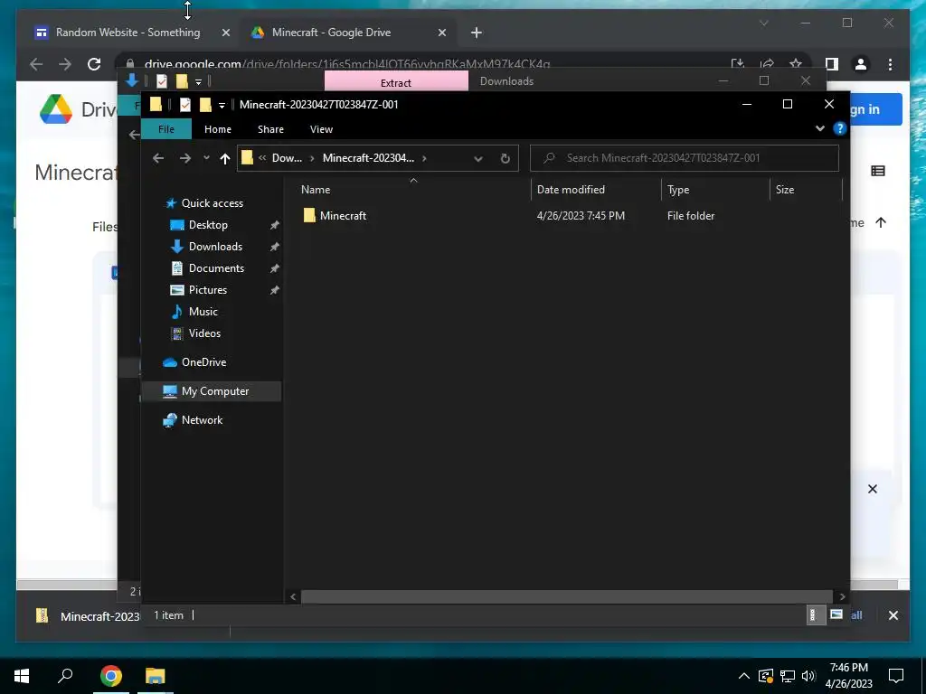This screenshot has height=694, width=926.
Task: Open Windows Start menu
Action: click(22, 676)
